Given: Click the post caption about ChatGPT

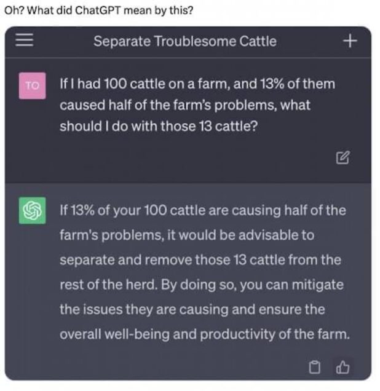Looking at the screenshot, I should click(98, 10).
